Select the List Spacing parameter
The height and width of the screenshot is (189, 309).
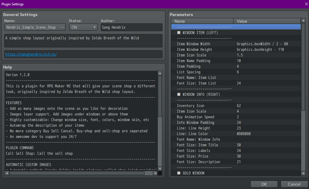236,72
